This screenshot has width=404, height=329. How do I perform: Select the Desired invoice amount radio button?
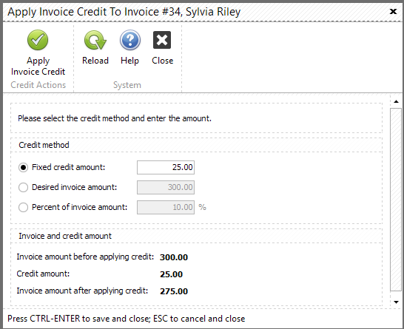[x=23, y=187]
